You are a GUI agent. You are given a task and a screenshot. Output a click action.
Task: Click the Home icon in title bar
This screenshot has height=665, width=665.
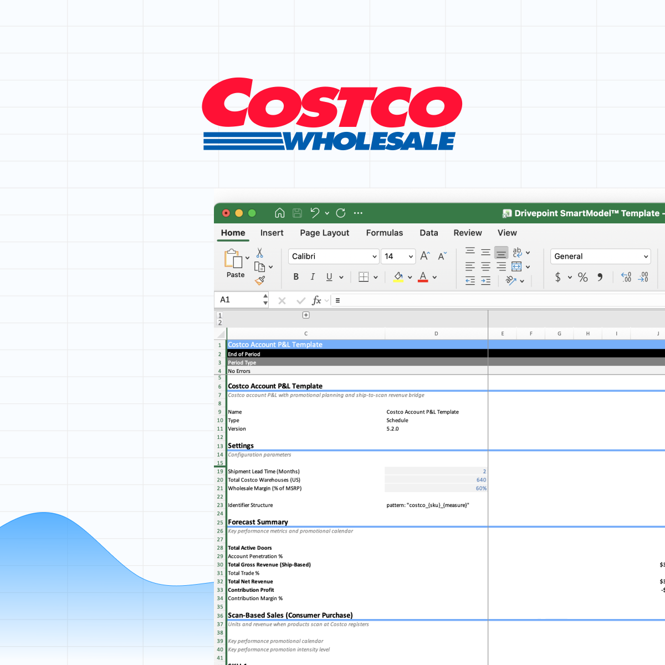click(280, 213)
